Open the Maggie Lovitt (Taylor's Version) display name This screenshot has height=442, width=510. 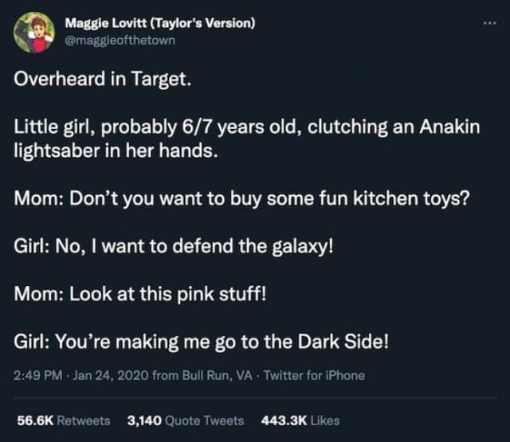coord(160,22)
